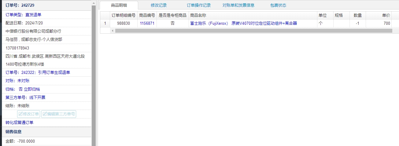Click the 是否是专柜商品 column header

pyautogui.click(x=172, y=15)
